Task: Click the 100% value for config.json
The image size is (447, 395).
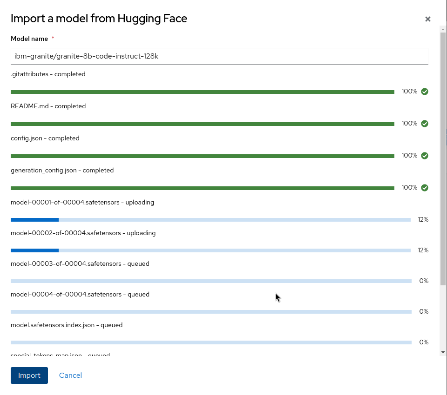Action: [x=409, y=155]
